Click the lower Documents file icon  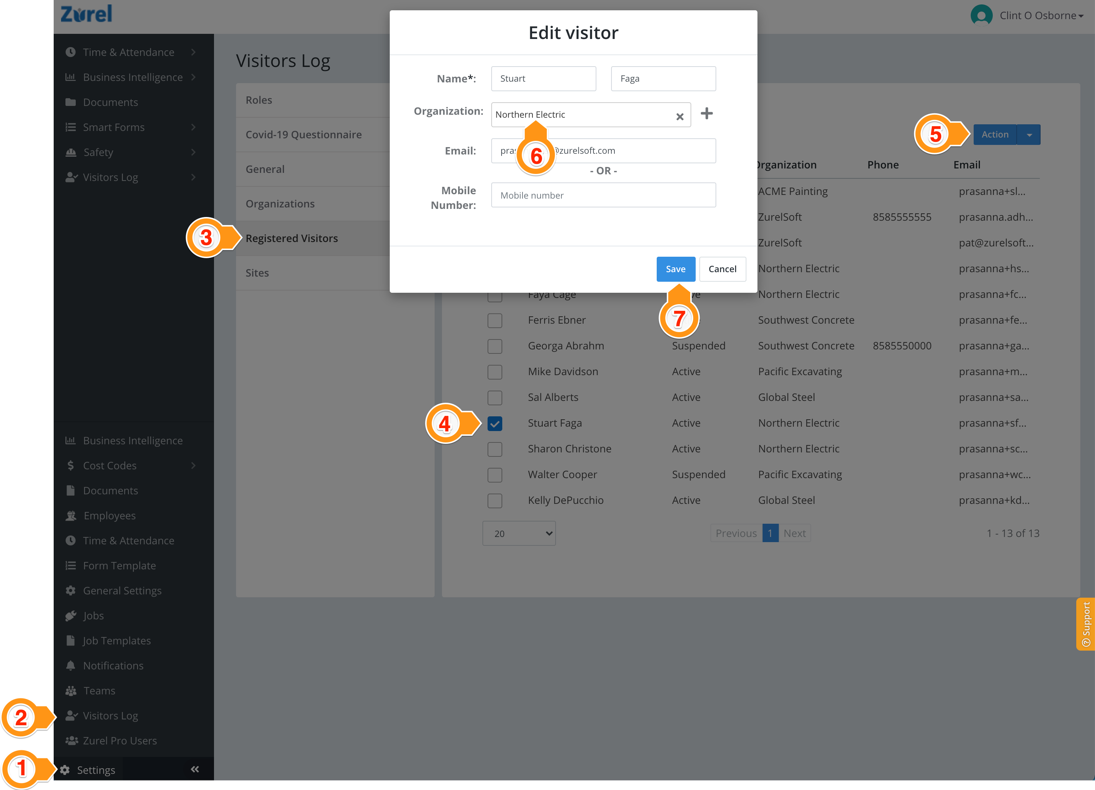click(x=71, y=490)
